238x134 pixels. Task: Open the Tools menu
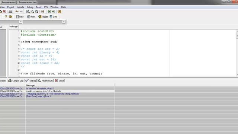point(39,7)
